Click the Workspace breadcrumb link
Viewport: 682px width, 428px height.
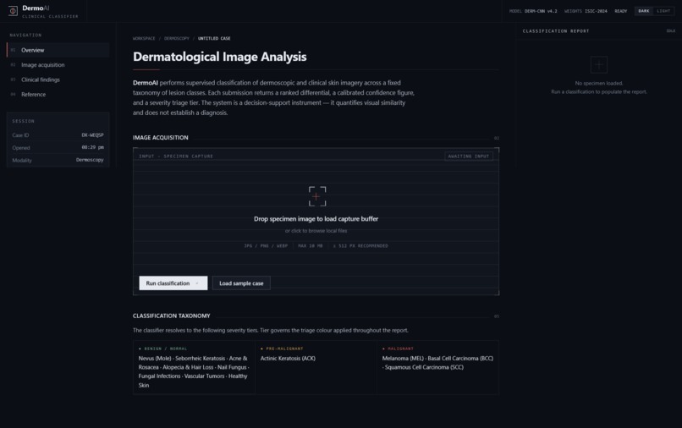(x=144, y=38)
